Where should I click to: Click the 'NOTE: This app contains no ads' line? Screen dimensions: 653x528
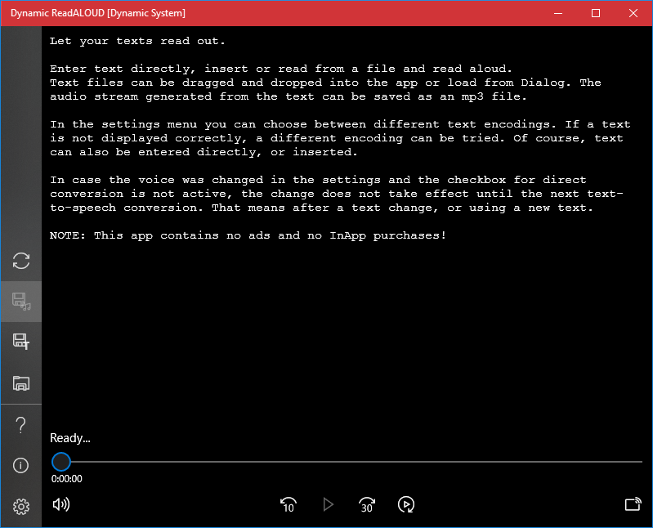coord(248,235)
